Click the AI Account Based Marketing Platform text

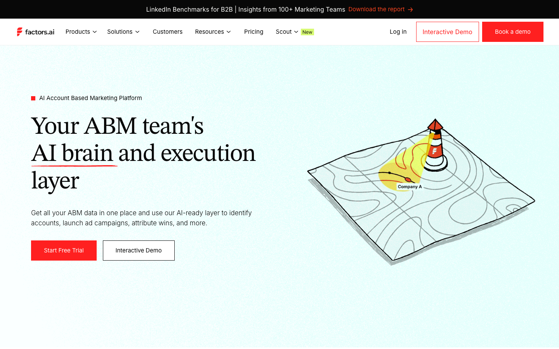90,98
